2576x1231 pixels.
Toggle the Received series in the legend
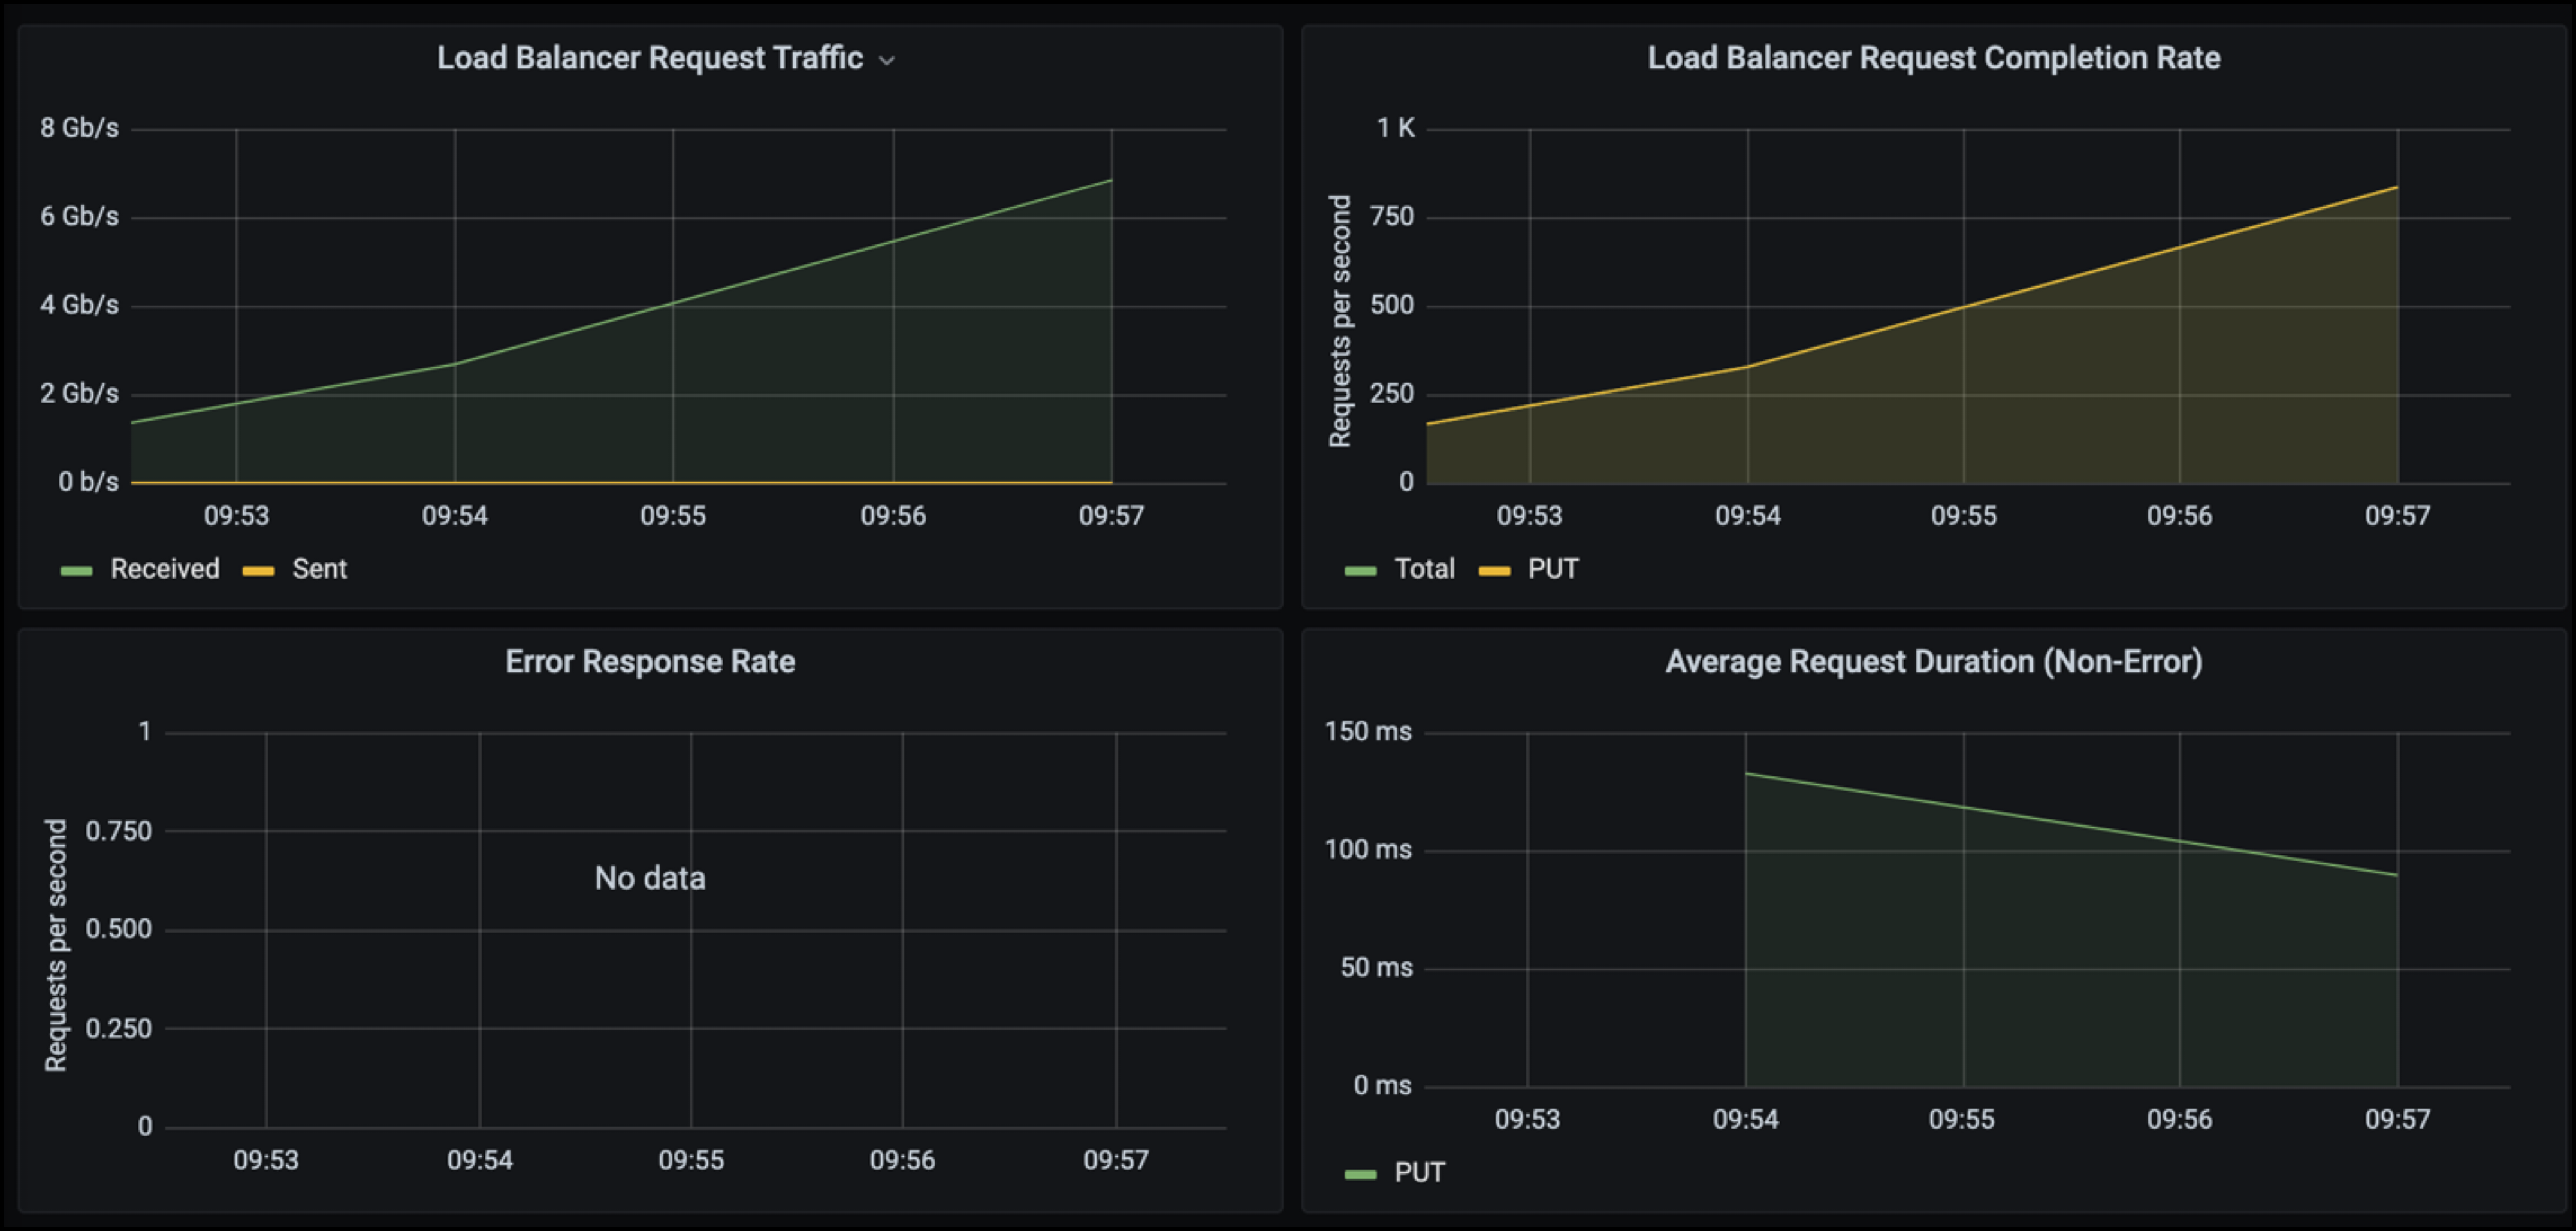click(x=164, y=569)
